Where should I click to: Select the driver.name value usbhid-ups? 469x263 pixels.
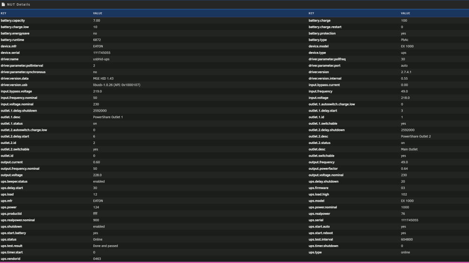101,59
